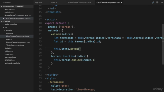Image resolution: width=164 pixels, height=92 pixels.
Task: Switch to the App.vue tab
Action: [x=38, y=2]
